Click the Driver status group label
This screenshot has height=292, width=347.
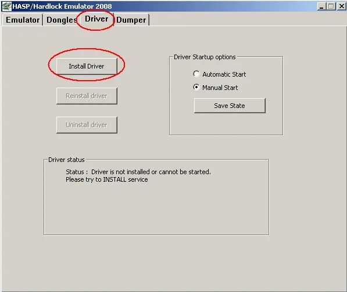66,160
